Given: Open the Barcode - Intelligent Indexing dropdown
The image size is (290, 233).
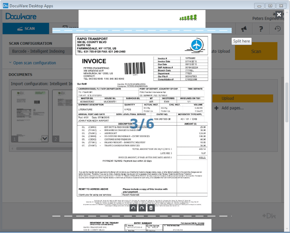Looking at the screenshot, I should pyautogui.click(x=39, y=51).
